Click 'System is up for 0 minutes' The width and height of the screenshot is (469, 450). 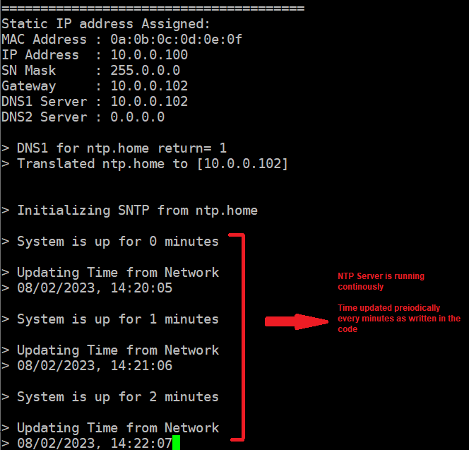tap(118, 242)
